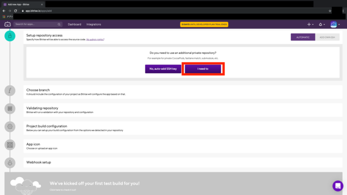Expand the Choose branch section
The image size is (347, 195).
point(183,92)
